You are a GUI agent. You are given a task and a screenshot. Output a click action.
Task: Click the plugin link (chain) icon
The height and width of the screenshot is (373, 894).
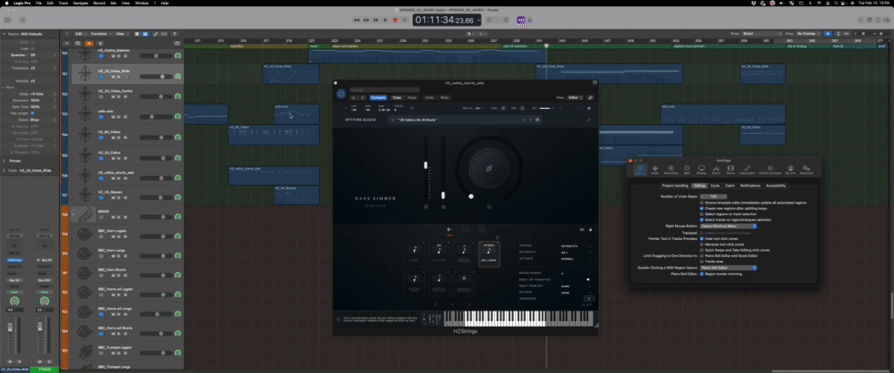click(x=591, y=97)
